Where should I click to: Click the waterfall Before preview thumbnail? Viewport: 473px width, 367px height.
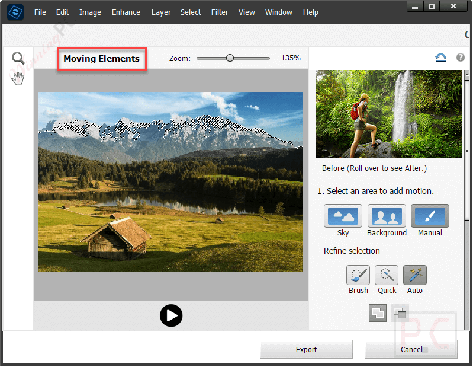click(389, 114)
